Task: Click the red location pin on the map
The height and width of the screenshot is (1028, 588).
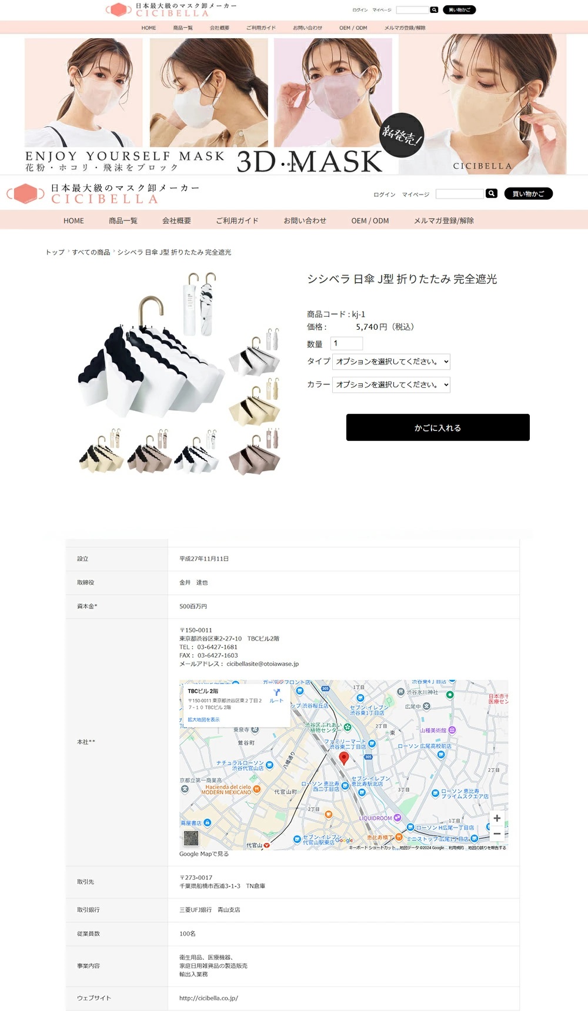Action: point(344,758)
